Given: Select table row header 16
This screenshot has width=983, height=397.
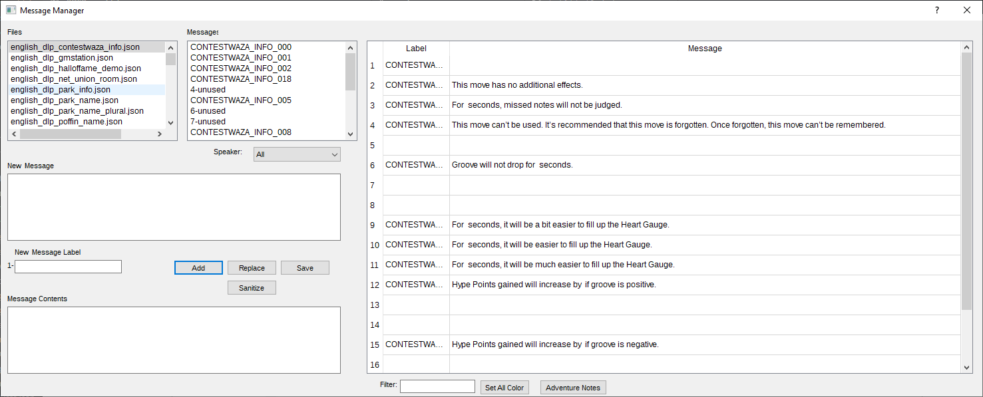Looking at the screenshot, I should [375, 364].
